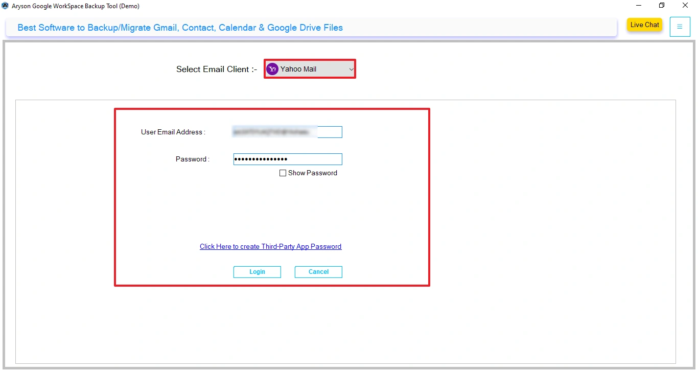
Task: Click inside the Password field
Action: click(287, 159)
